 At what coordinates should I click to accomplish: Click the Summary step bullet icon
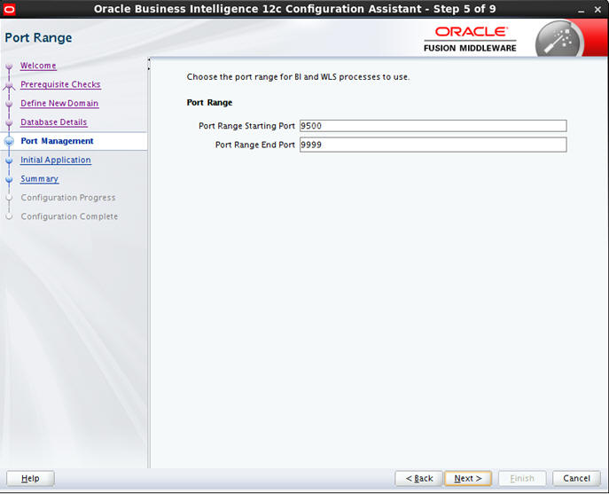pos(9,179)
